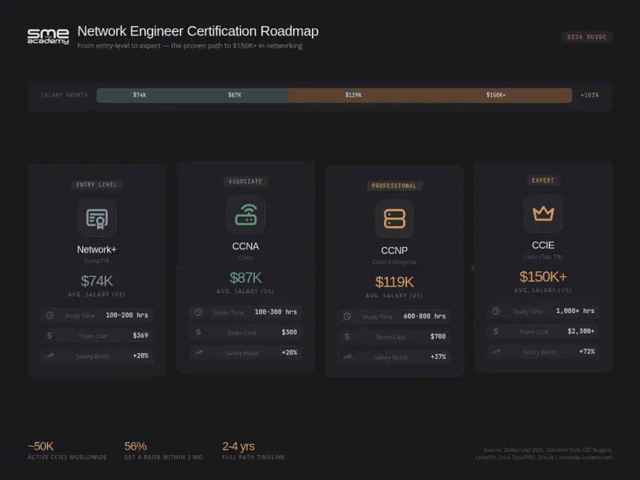
Task: Click the +103% label beside salary bar
Action: pyautogui.click(x=588, y=95)
